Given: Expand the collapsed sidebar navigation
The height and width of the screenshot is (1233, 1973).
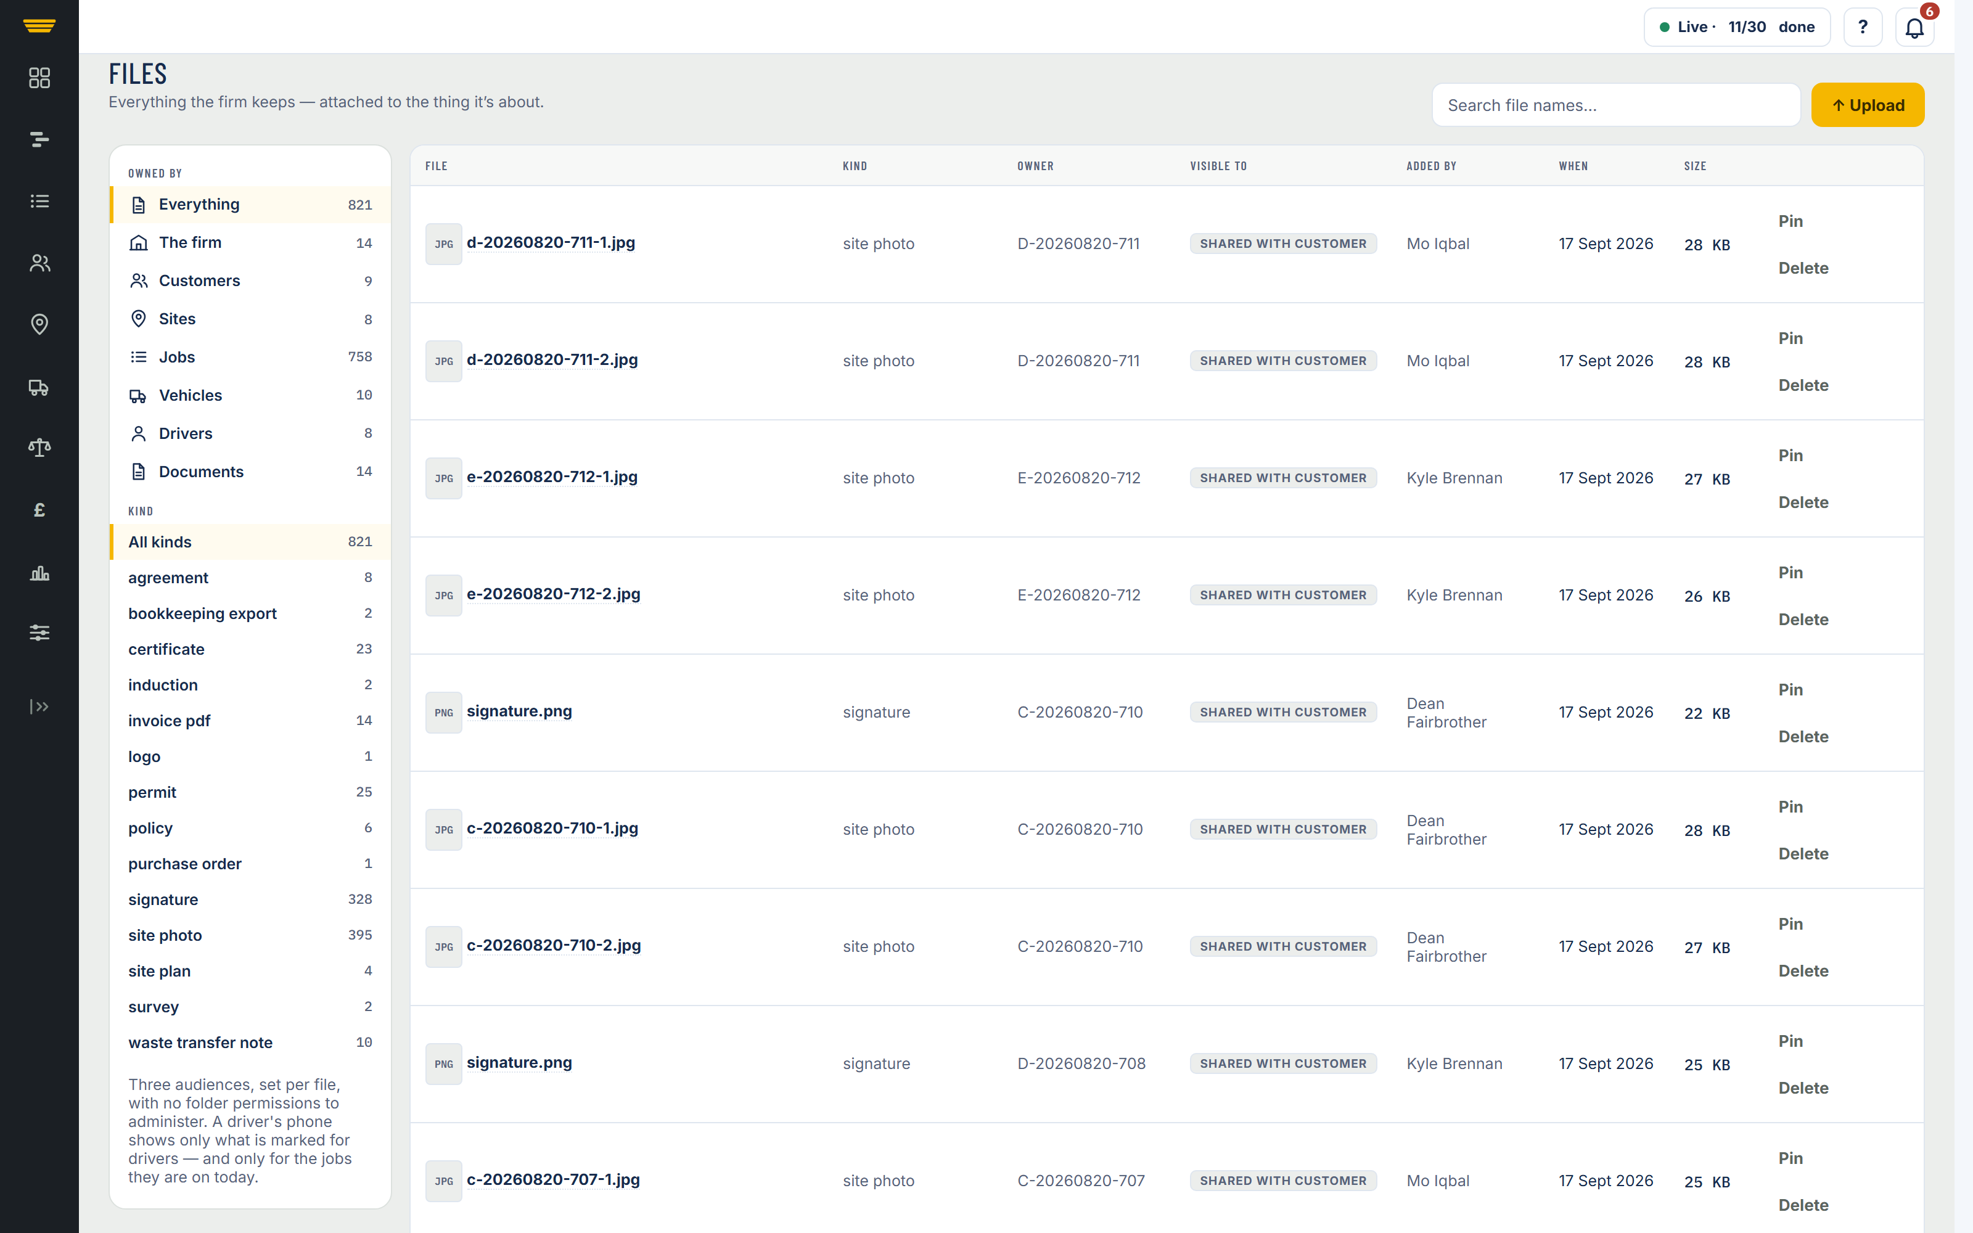Looking at the screenshot, I should [x=39, y=707].
